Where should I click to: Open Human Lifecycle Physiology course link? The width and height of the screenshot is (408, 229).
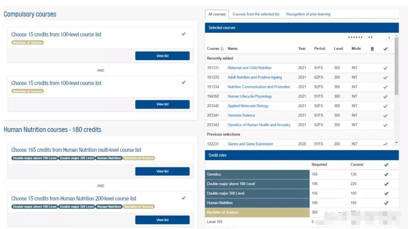pyautogui.click(x=250, y=96)
